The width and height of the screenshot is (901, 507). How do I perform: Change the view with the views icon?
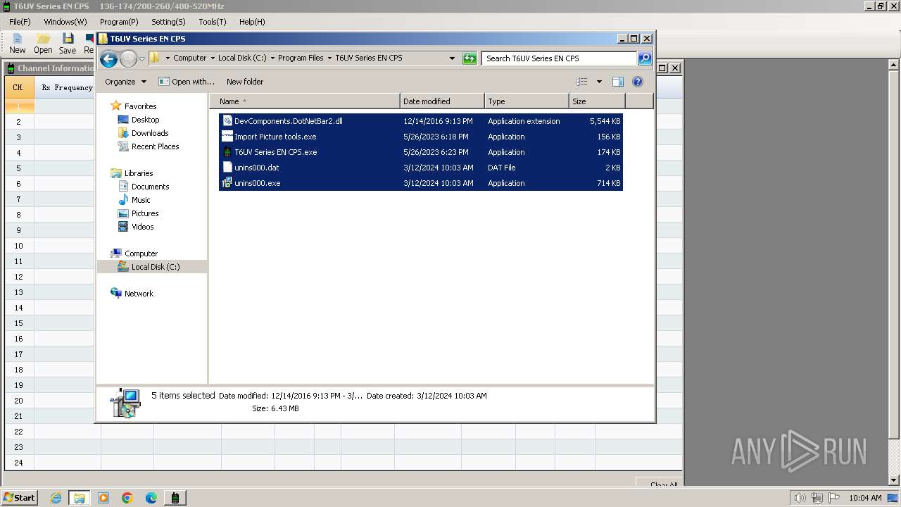click(x=582, y=82)
